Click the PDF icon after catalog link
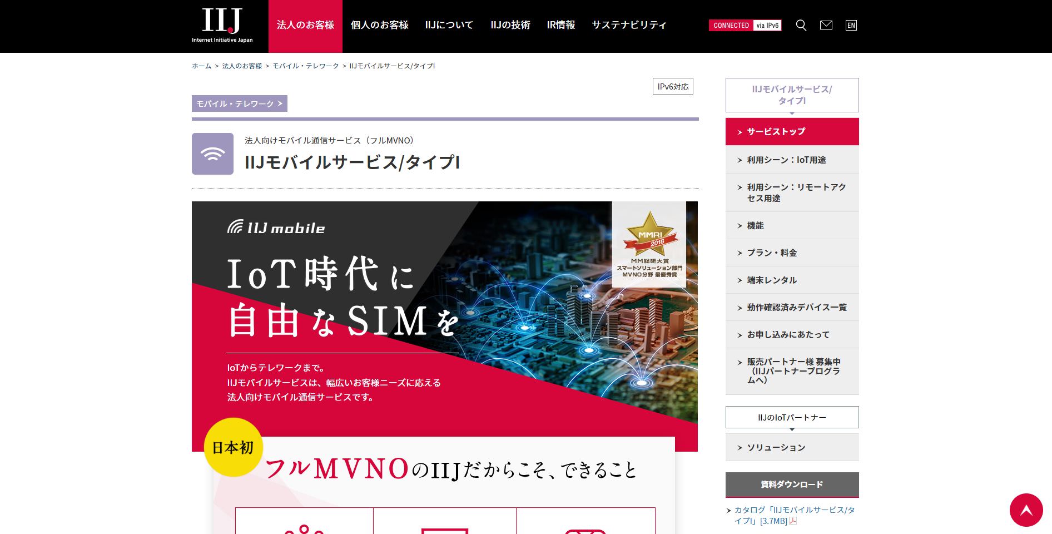 [x=793, y=521]
